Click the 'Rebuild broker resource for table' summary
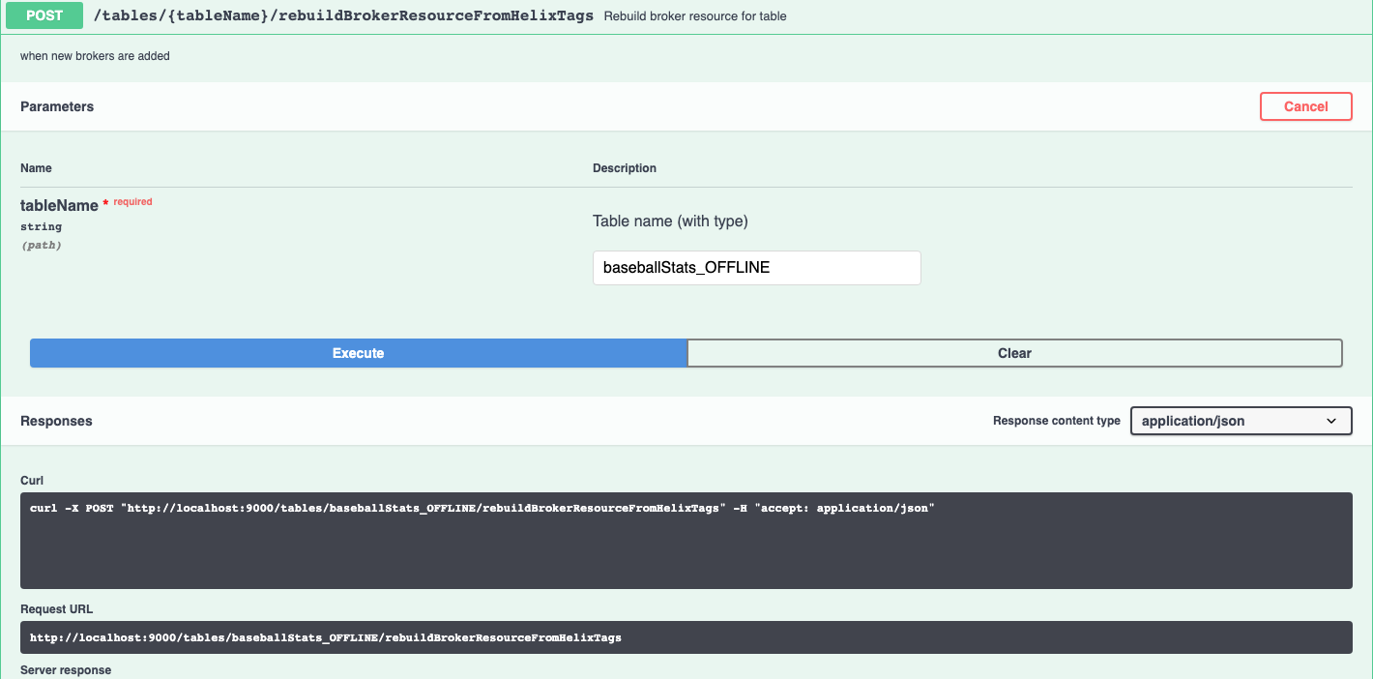The image size is (1373, 679). 694,16
